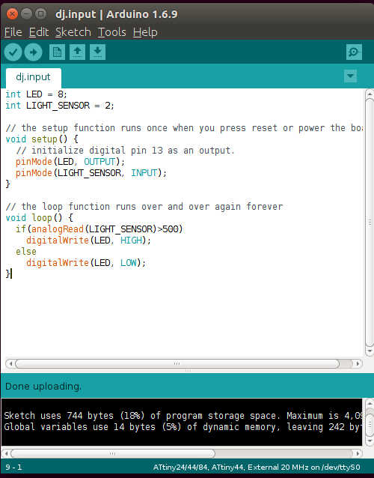Open the tab options dropdown arrow

pyautogui.click(x=350, y=76)
